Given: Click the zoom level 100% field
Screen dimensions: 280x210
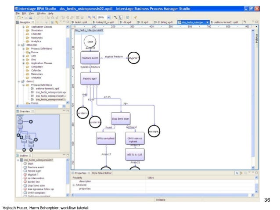Looking at the screenshot, I should 102,17.
